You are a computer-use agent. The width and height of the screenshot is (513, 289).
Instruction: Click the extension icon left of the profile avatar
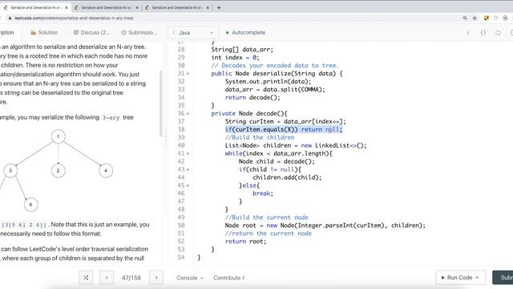[x=496, y=18]
